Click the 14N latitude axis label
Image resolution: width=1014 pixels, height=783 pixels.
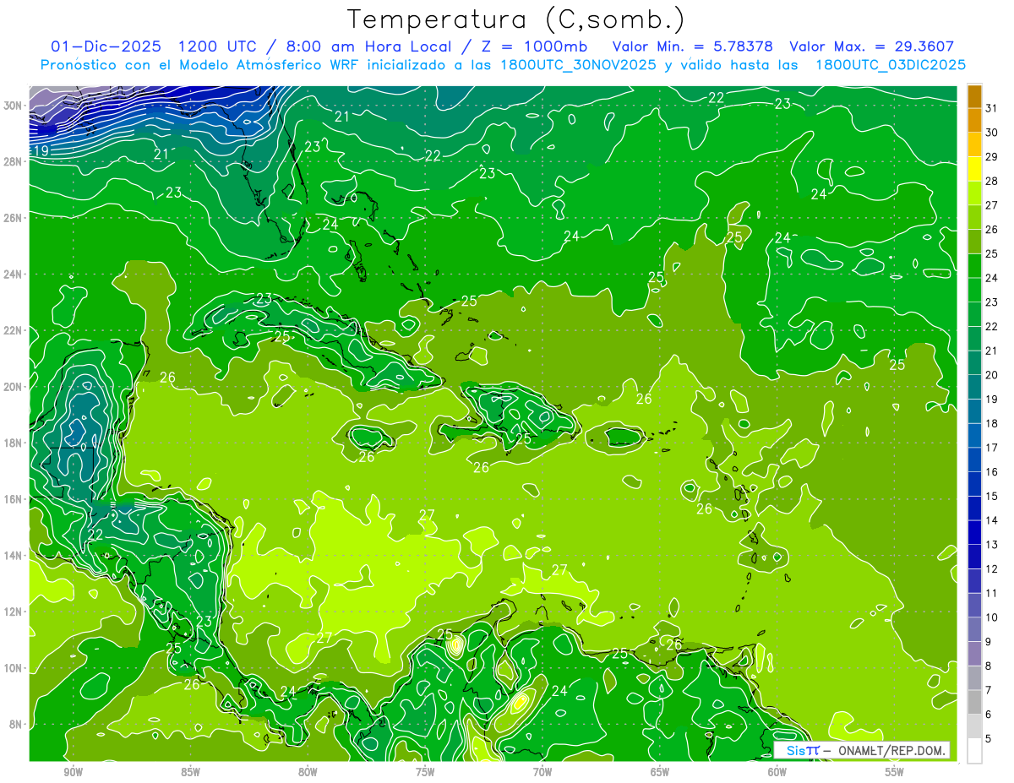tap(13, 555)
